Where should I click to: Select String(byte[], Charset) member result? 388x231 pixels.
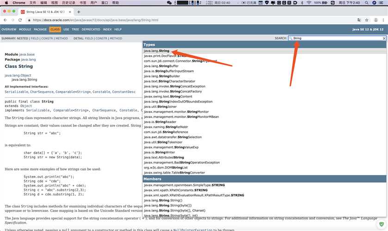coord(265,211)
